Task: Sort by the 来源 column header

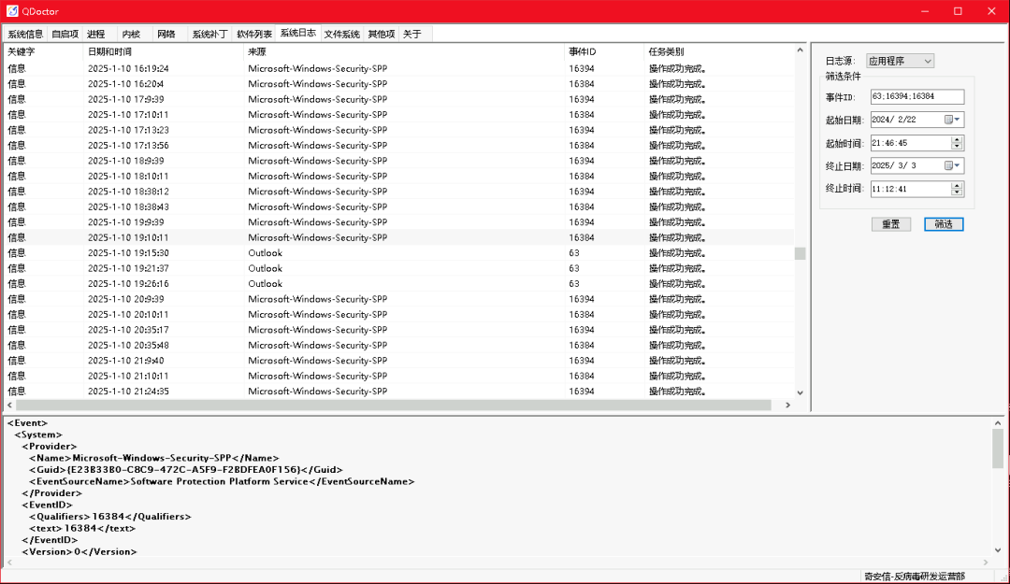Action: (404, 51)
